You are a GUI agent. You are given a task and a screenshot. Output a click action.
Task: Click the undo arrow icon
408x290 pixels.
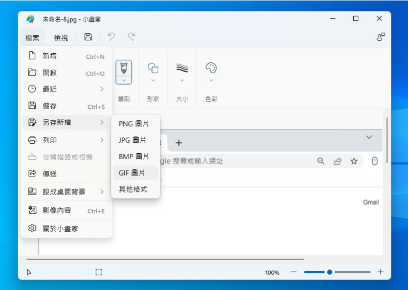click(x=111, y=37)
